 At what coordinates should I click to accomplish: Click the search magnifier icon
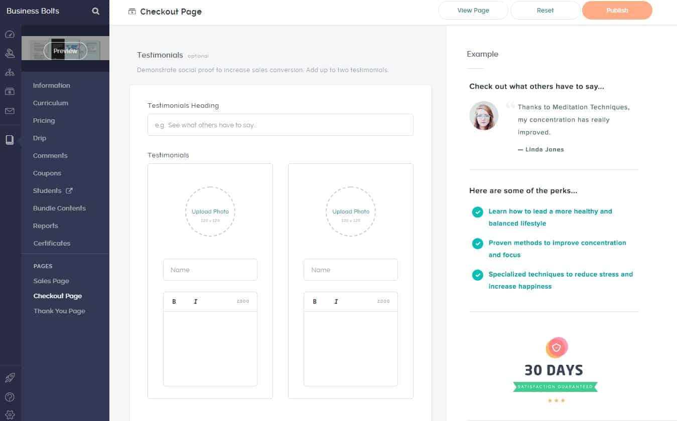click(x=95, y=11)
